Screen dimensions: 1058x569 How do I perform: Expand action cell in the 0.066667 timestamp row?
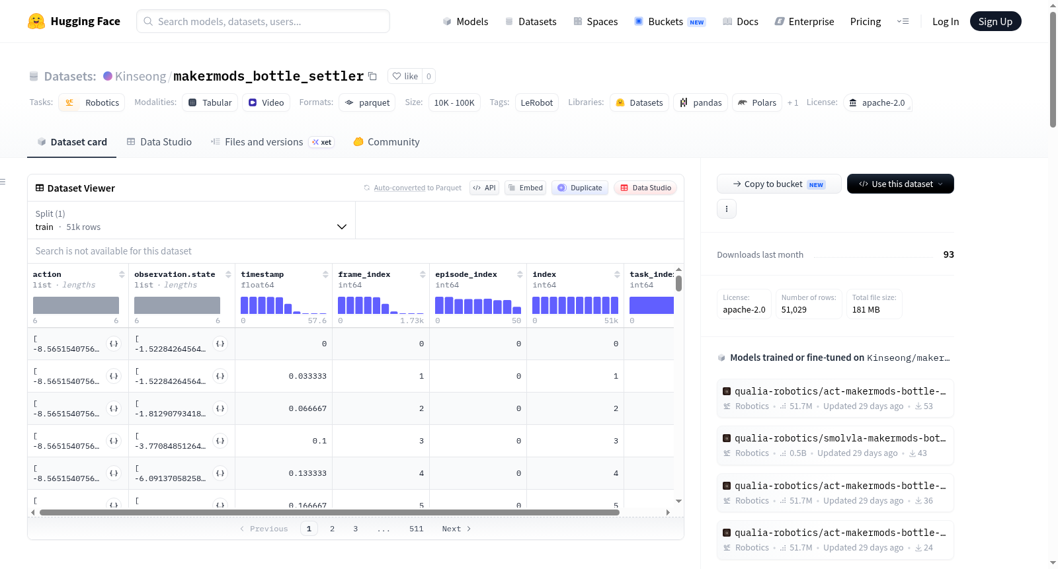(x=114, y=408)
